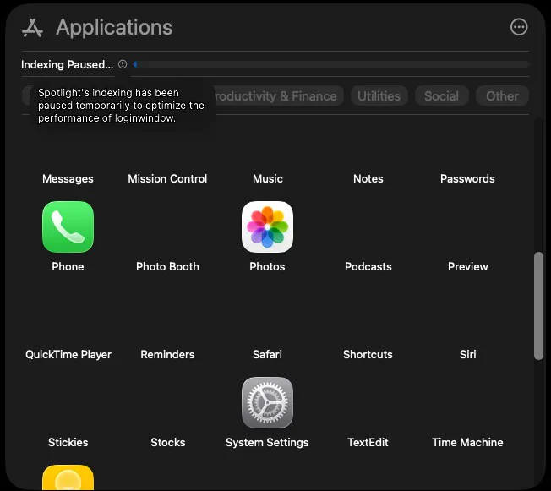This screenshot has height=491, width=551.
Task: Click the info icon beside Indexing Paused
Action: (123, 64)
